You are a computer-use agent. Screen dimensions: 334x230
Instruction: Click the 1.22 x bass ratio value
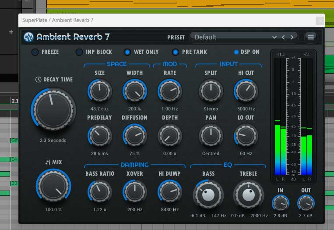tap(99, 209)
